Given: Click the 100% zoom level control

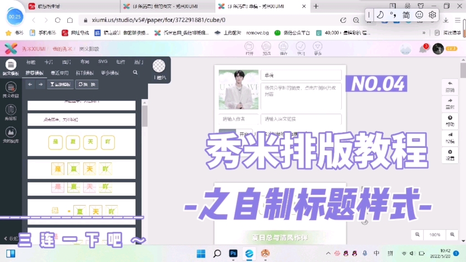Looking at the screenshot, I should point(434,235).
